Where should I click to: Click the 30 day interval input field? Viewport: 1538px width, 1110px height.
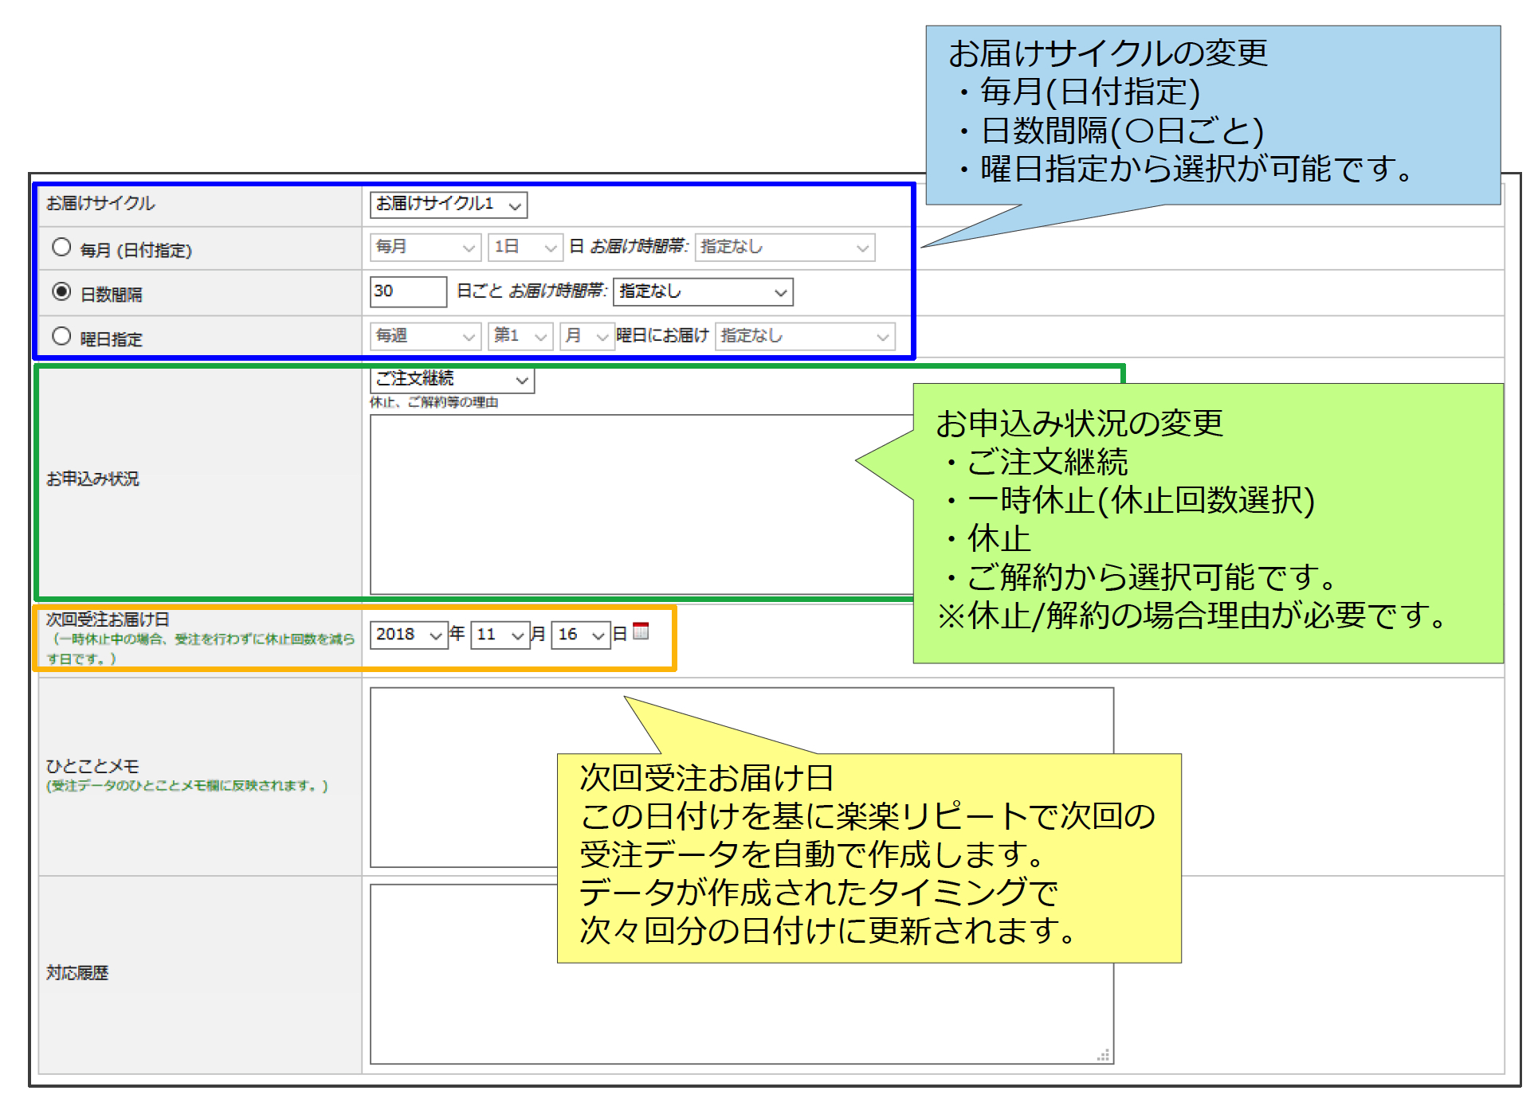(407, 291)
